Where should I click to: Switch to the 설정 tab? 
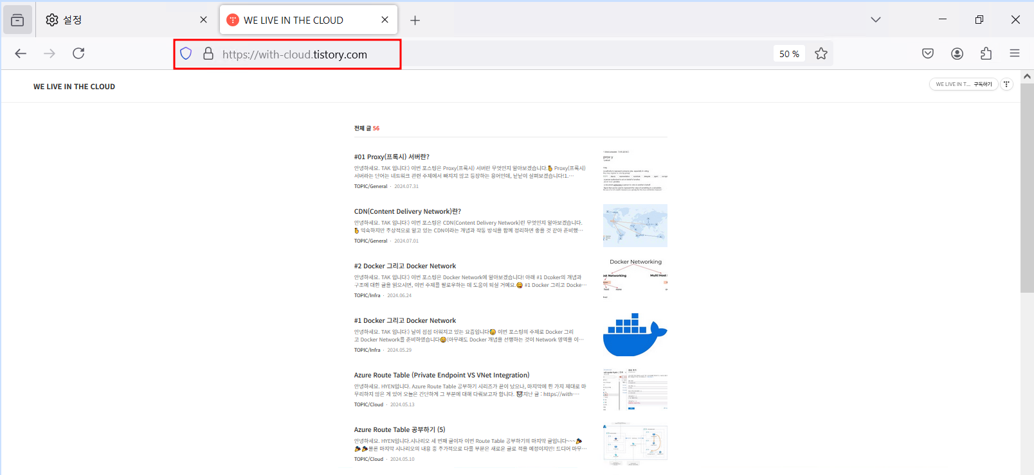click(126, 20)
